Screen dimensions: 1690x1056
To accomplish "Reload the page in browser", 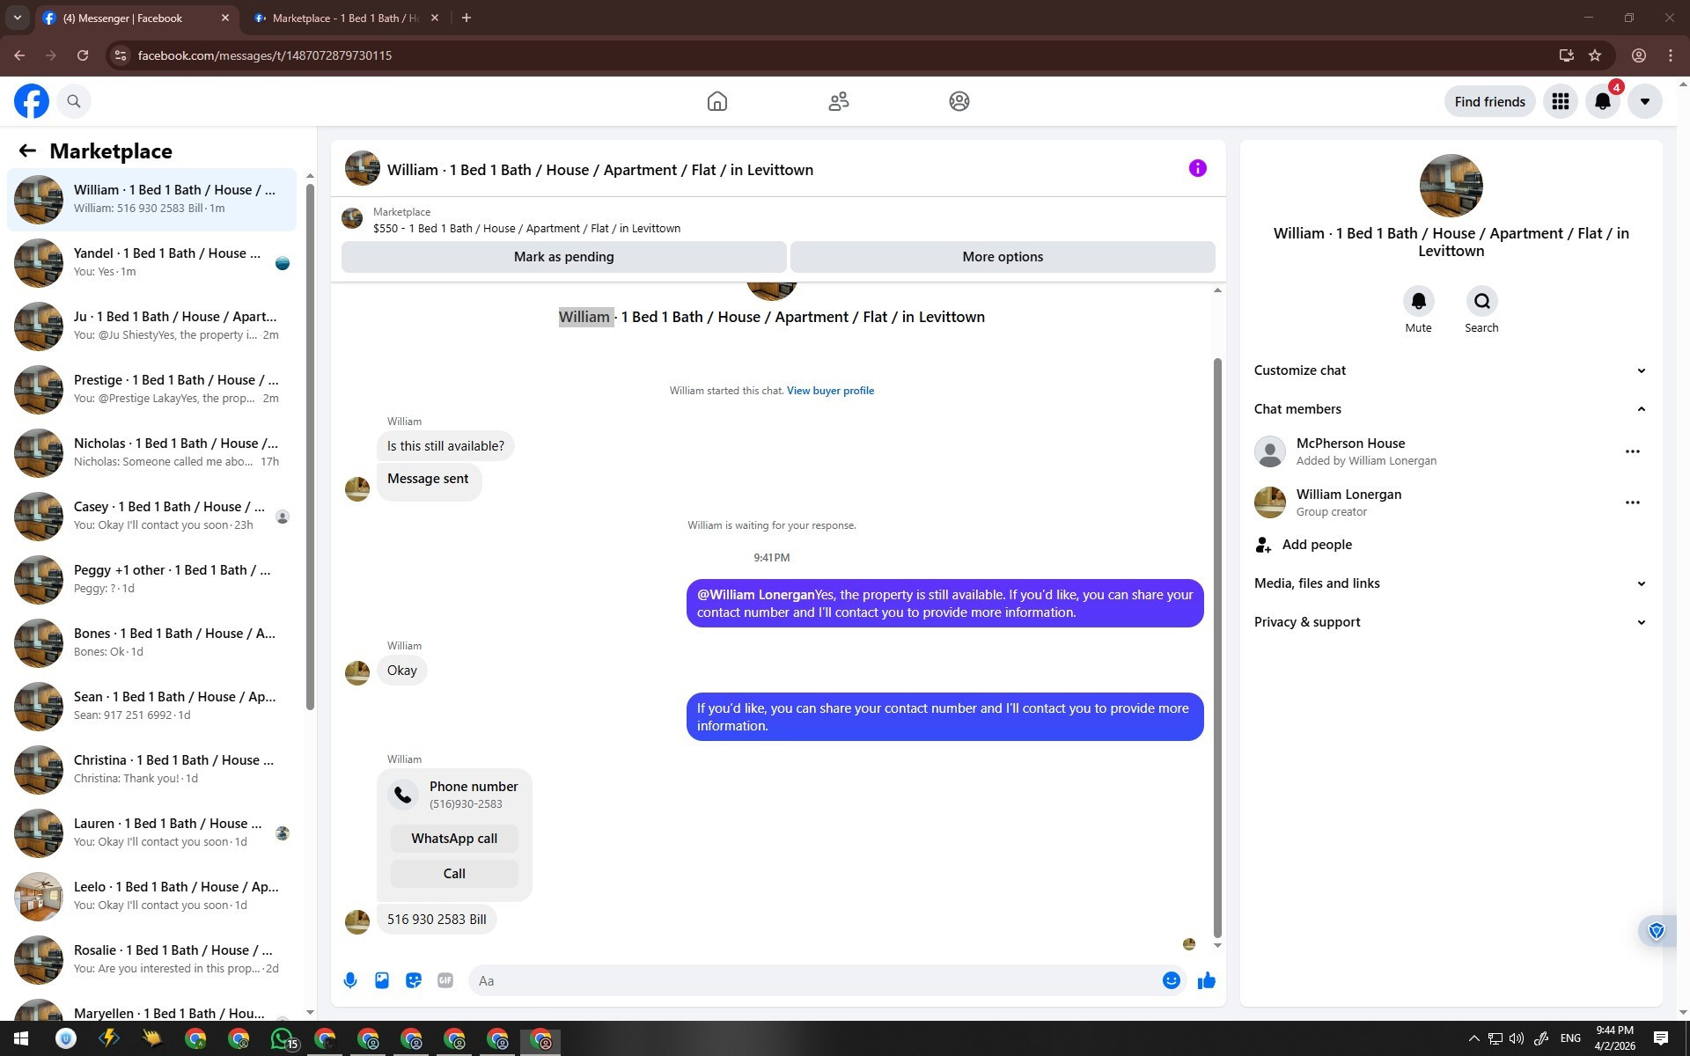I will 83,55.
